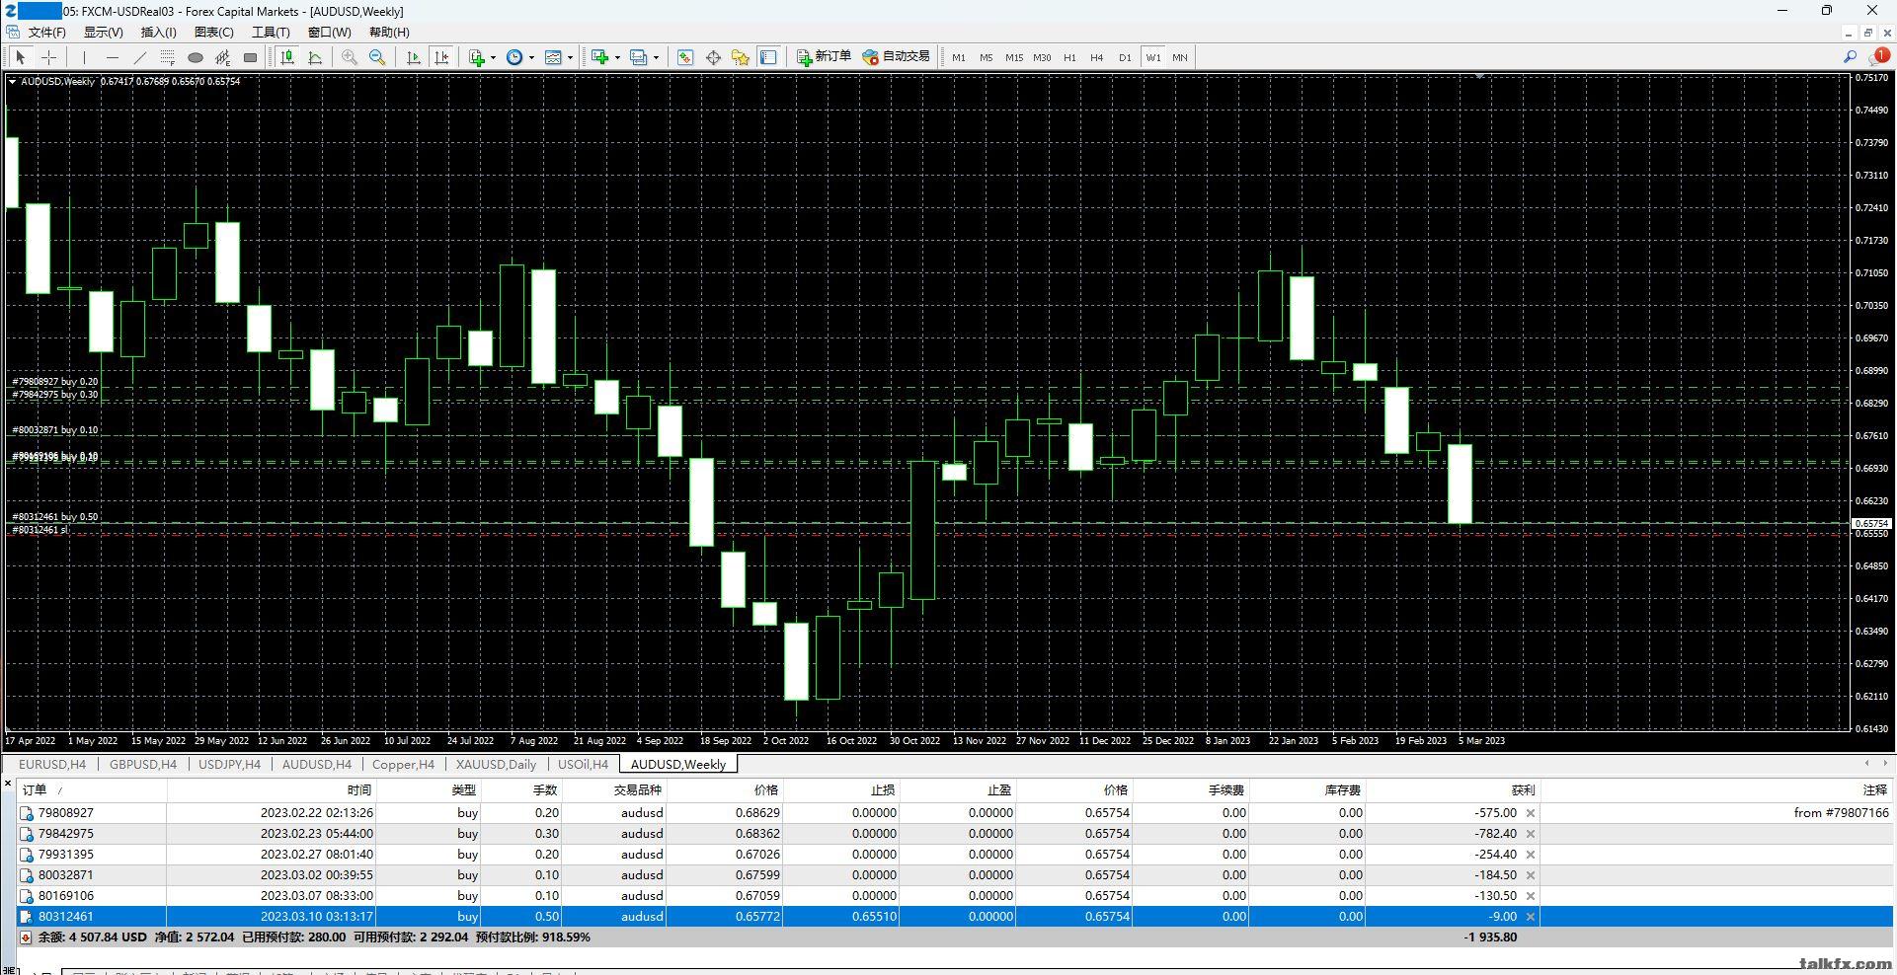Toggle 自动交易 auto trading button
This screenshot has height=975, width=1897.
[x=897, y=57]
